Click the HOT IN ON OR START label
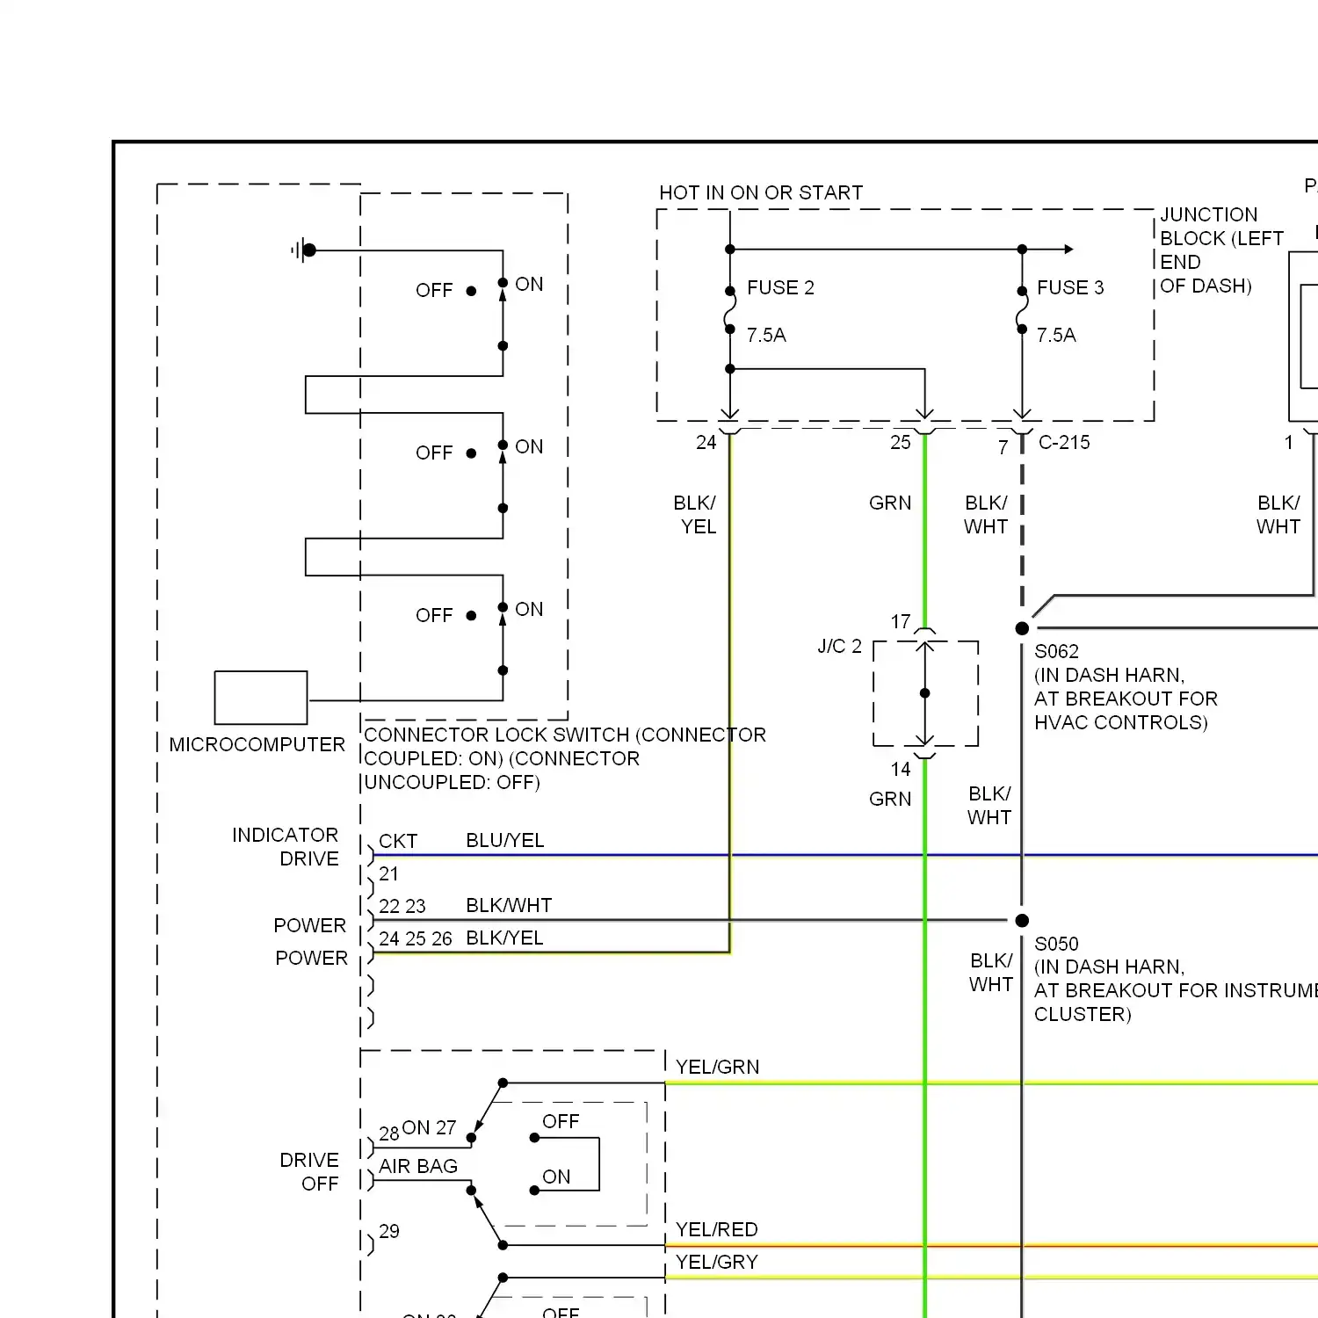 tap(761, 192)
